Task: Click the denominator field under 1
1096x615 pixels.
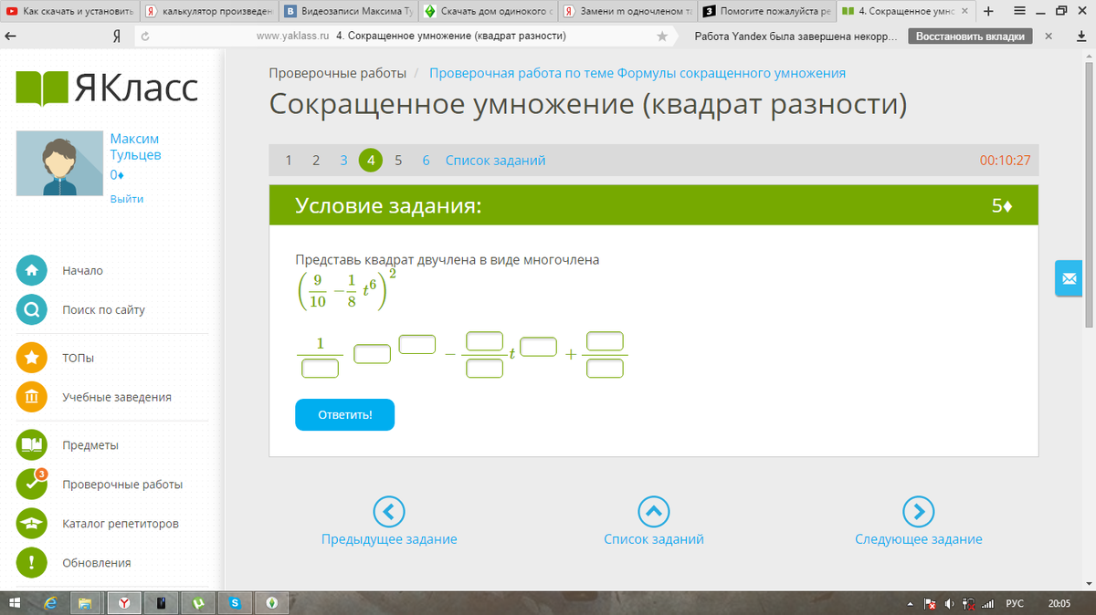Action: pos(320,369)
